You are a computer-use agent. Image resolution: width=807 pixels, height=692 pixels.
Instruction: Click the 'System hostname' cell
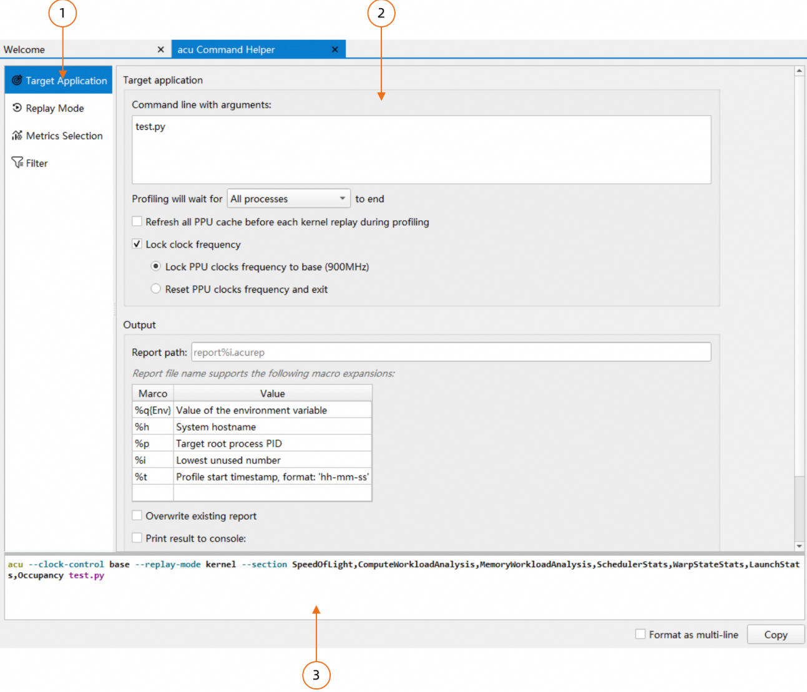(273, 427)
